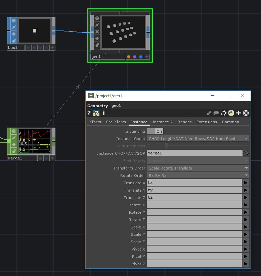This screenshot has width=261, height=276.
Task: Expand Pivot Z parameter arrow menu
Action: (246, 264)
